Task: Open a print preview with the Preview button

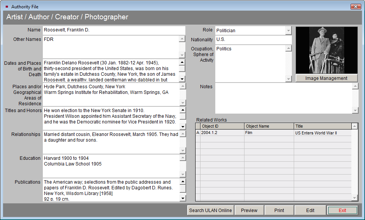Action: [x=249, y=210]
